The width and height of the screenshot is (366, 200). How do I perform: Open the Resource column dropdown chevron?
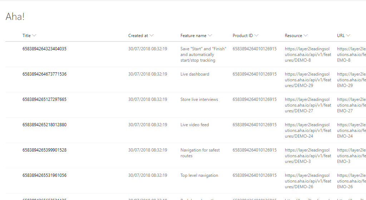pyautogui.click(x=306, y=36)
